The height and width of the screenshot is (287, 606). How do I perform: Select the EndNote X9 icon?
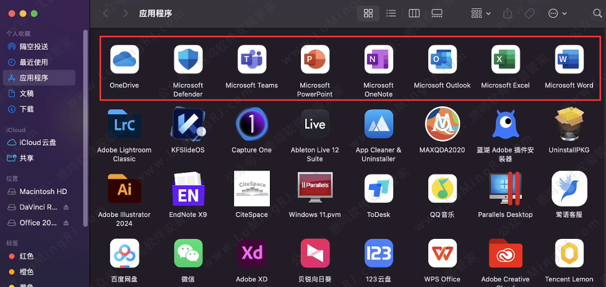(x=188, y=189)
